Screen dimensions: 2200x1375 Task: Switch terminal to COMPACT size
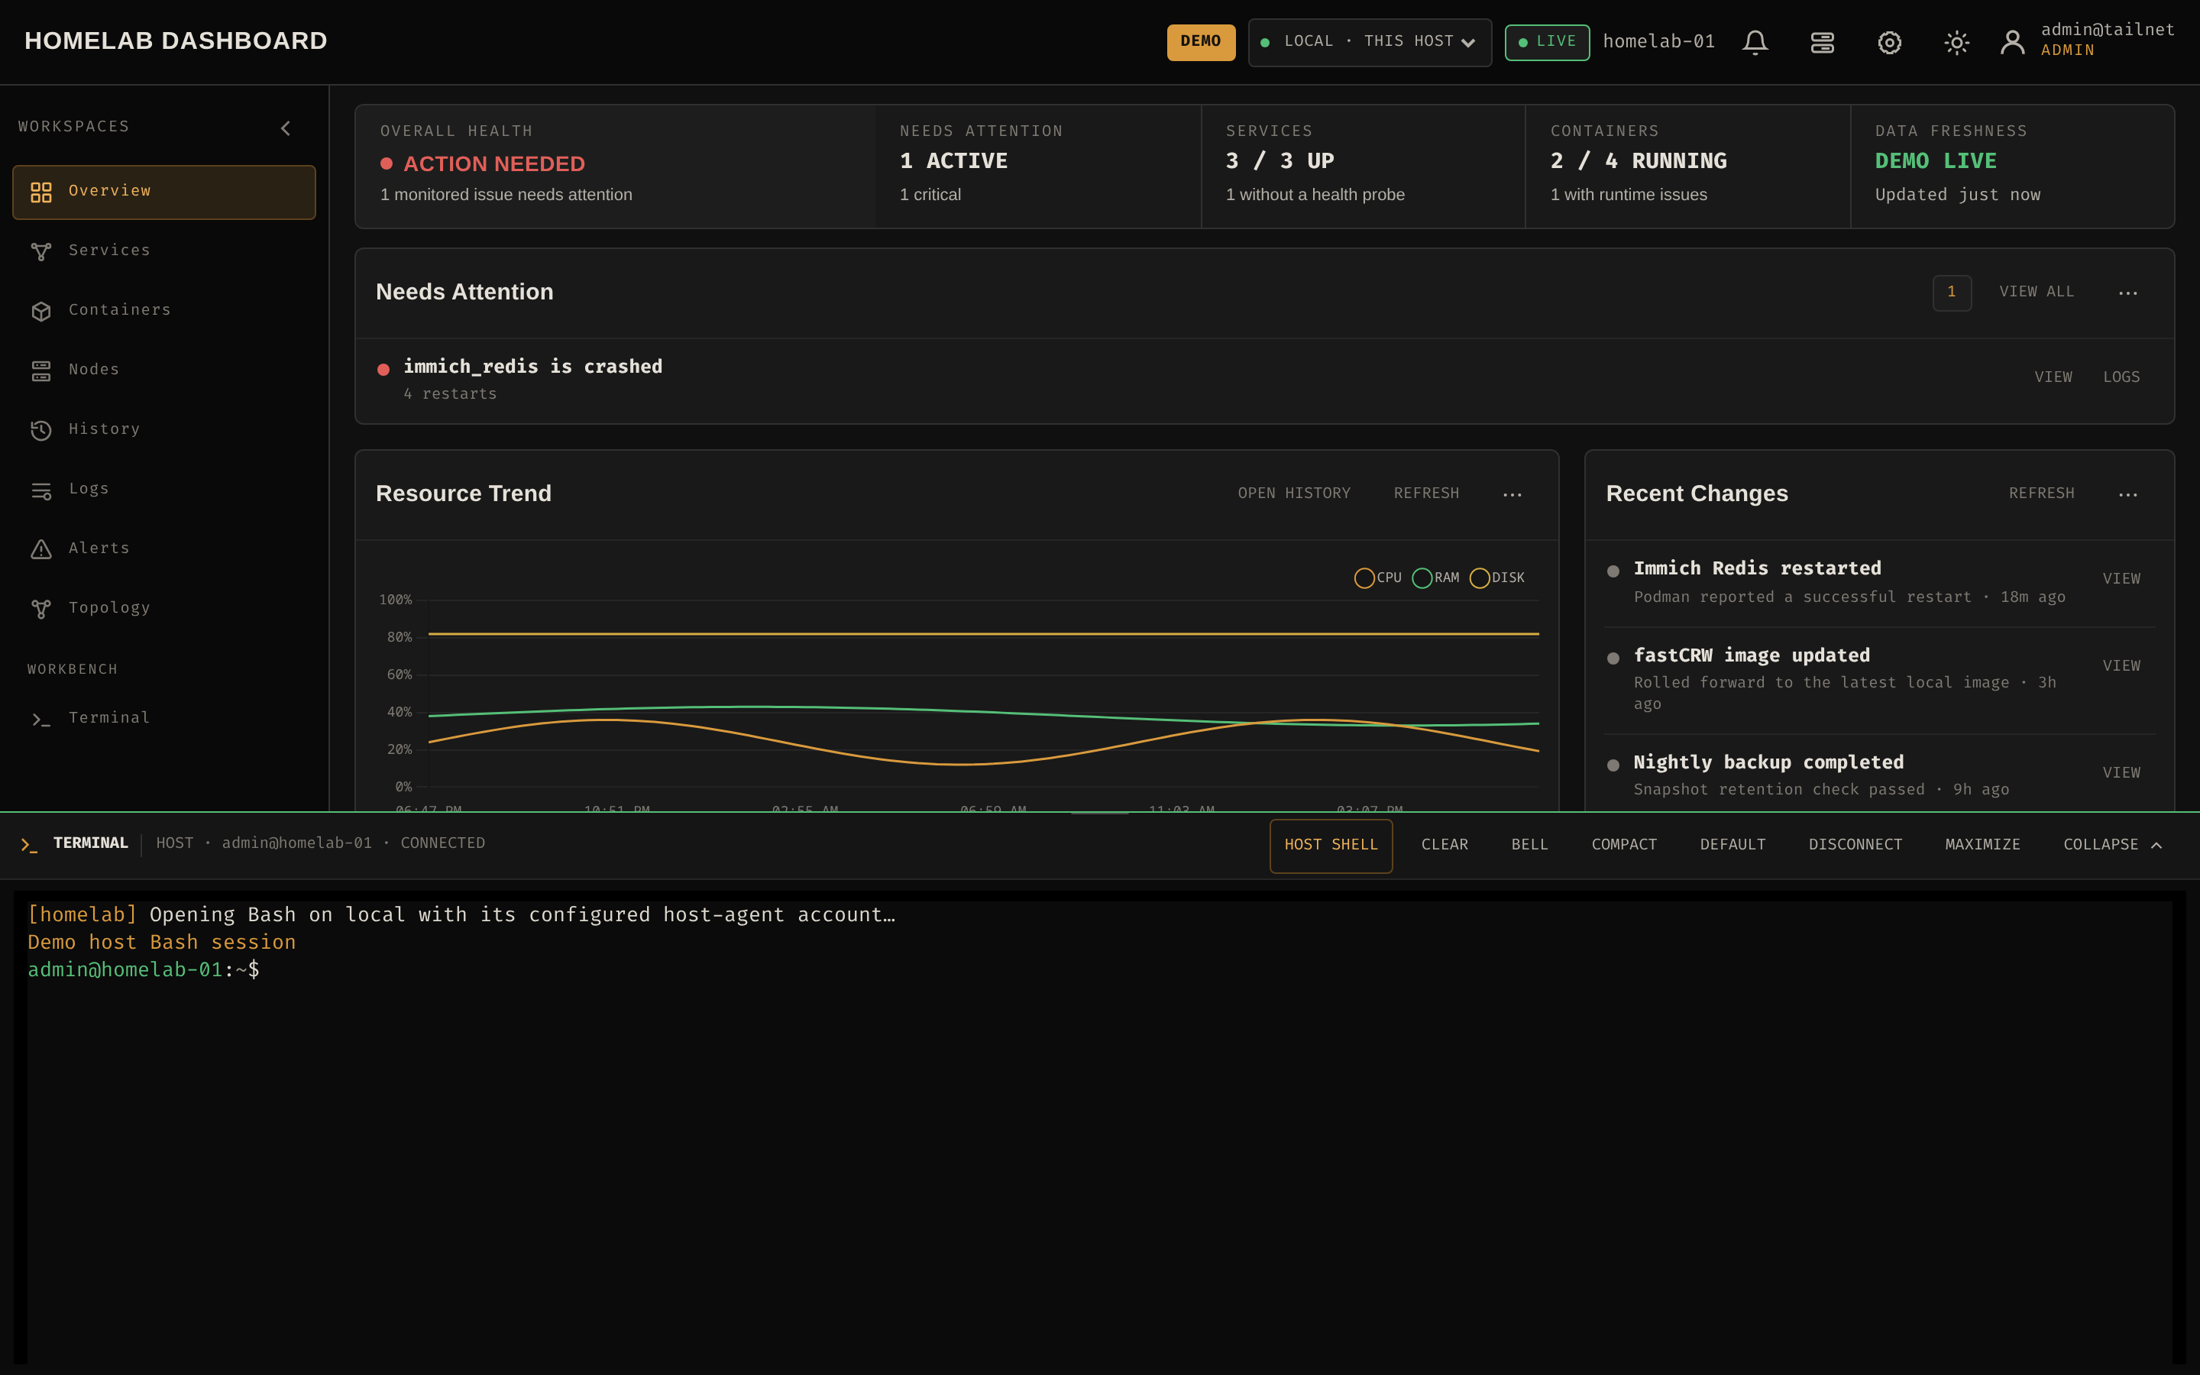click(1623, 846)
